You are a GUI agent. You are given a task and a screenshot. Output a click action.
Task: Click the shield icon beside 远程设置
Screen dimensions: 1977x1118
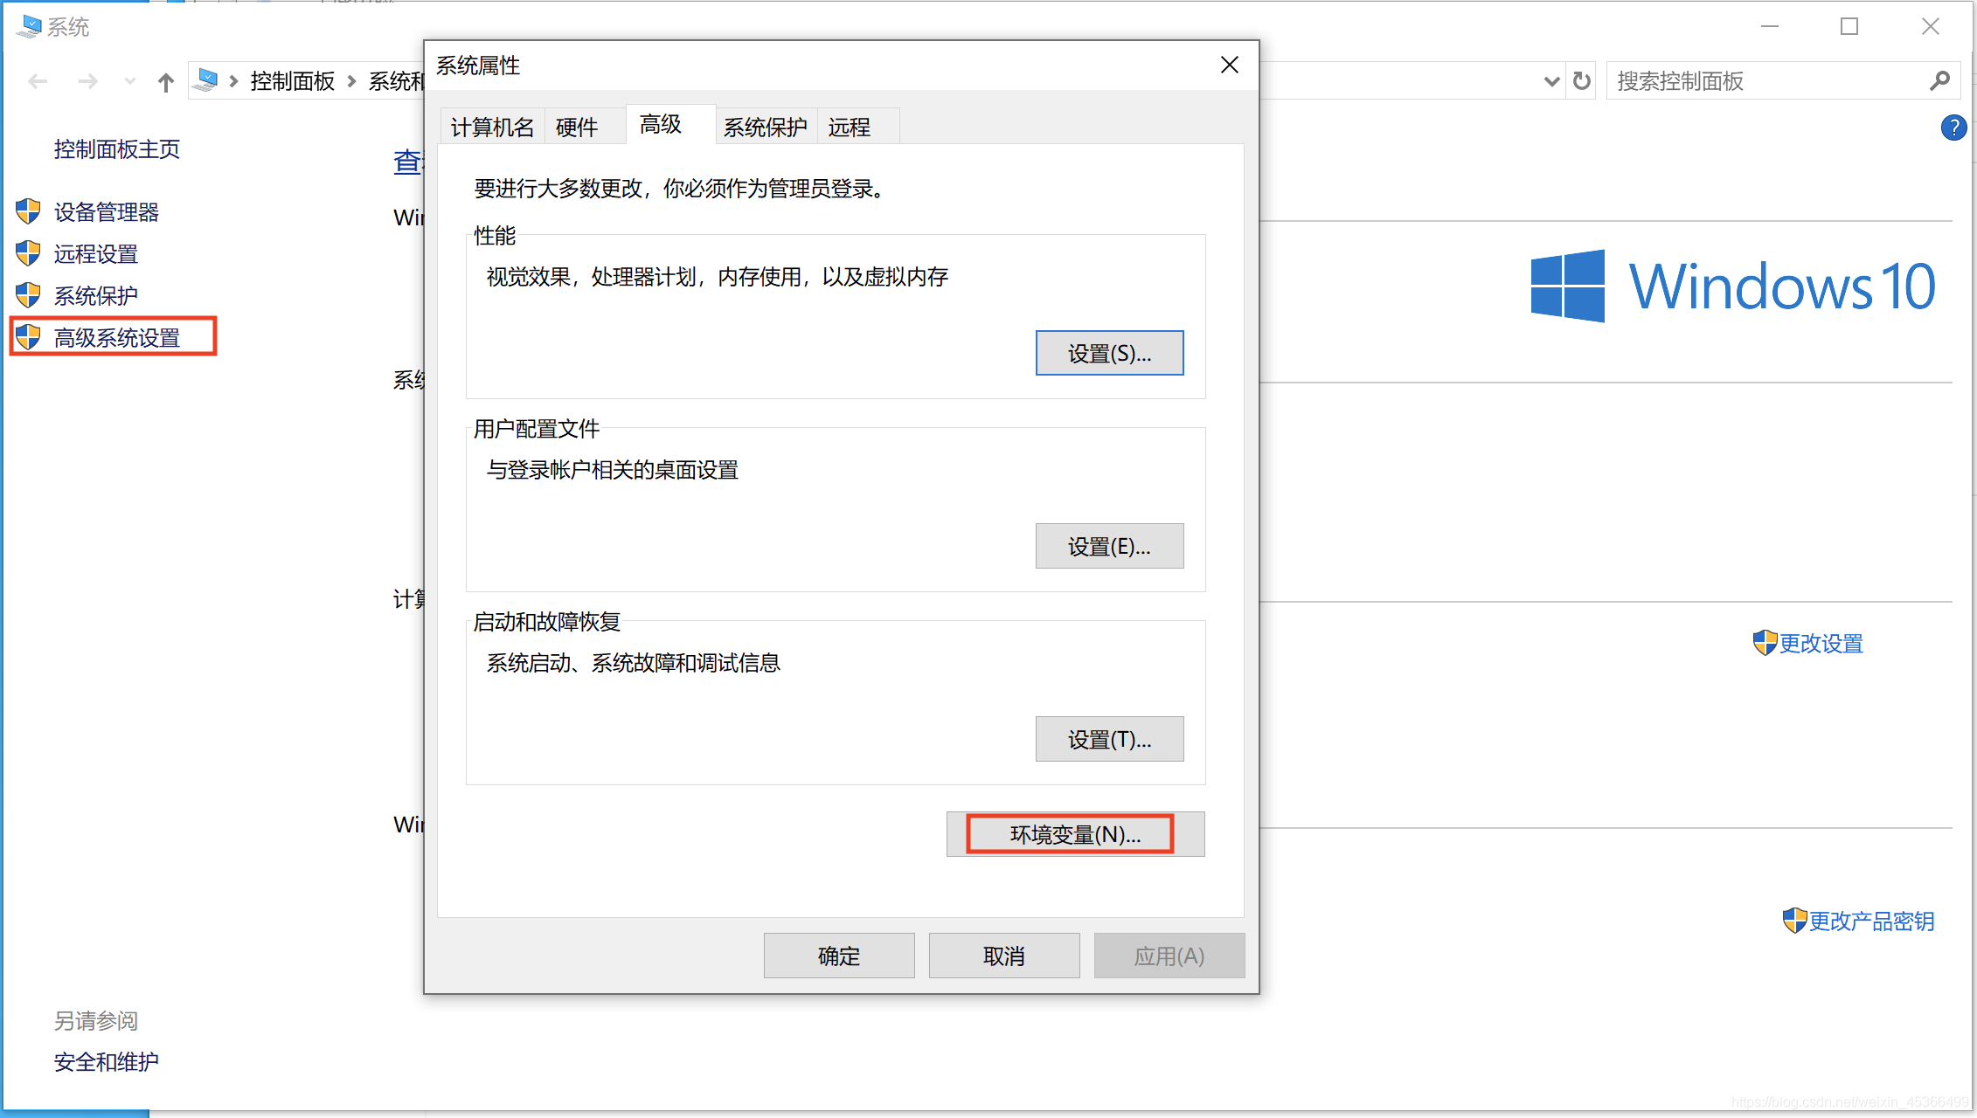click(28, 253)
